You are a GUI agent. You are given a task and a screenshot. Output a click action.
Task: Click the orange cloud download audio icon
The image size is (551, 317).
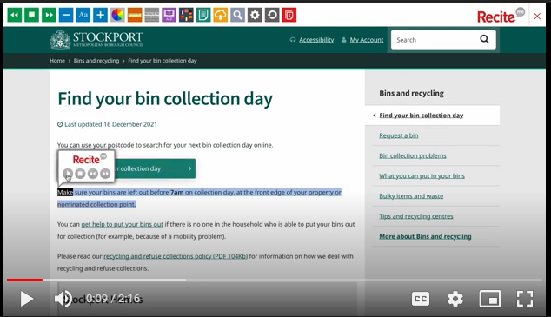coord(221,15)
